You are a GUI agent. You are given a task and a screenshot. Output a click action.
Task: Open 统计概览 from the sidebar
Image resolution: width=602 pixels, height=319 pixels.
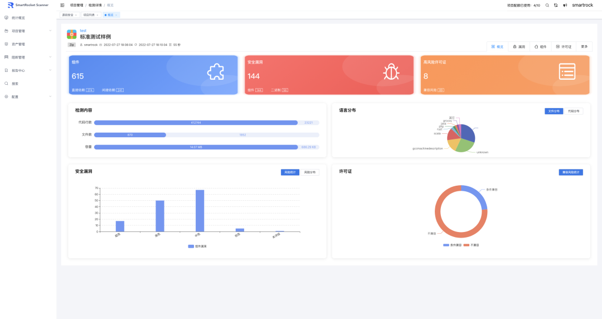click(18, 18)
